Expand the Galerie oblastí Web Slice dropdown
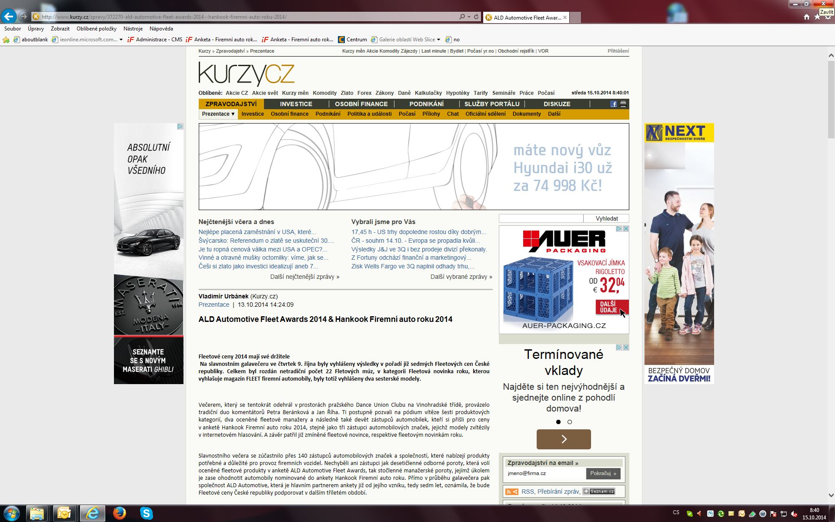Screen dimensions: 835x522 coord(438,40)
